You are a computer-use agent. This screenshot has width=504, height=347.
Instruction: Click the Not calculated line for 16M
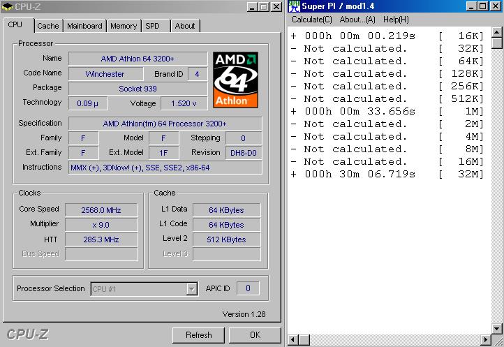[387, 162]
